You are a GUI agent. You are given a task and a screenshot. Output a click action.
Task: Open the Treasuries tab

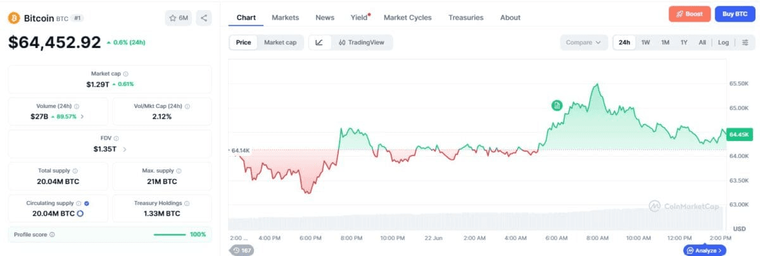pos(465,18)
